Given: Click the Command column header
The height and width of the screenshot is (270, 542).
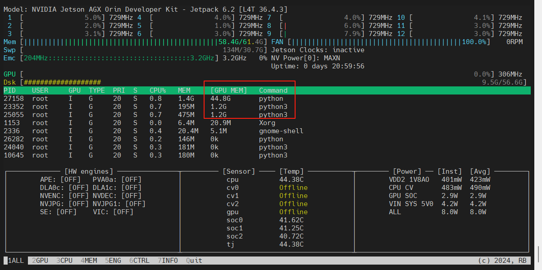Looking at the screenshot, I should [273, 90].
